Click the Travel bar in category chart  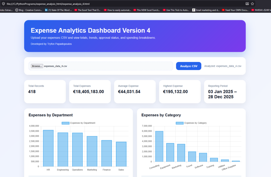[192, 157]
